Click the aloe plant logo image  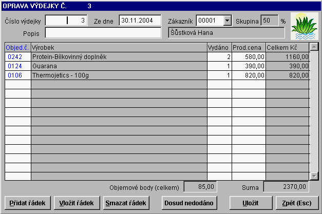click(x=305, y=26)
